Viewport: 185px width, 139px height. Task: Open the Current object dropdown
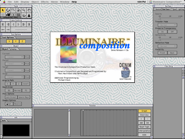pos(15,57)
